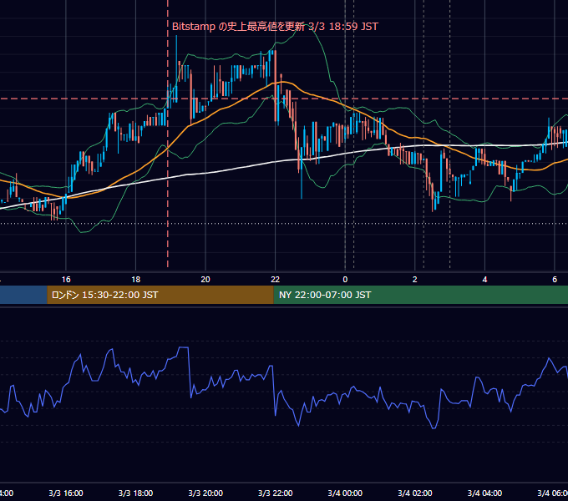Click the 3/3 16:00 time label
568x501 pixels.
coord(66,493)
